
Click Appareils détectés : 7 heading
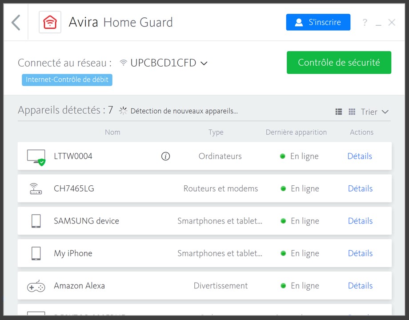point(65,110)
